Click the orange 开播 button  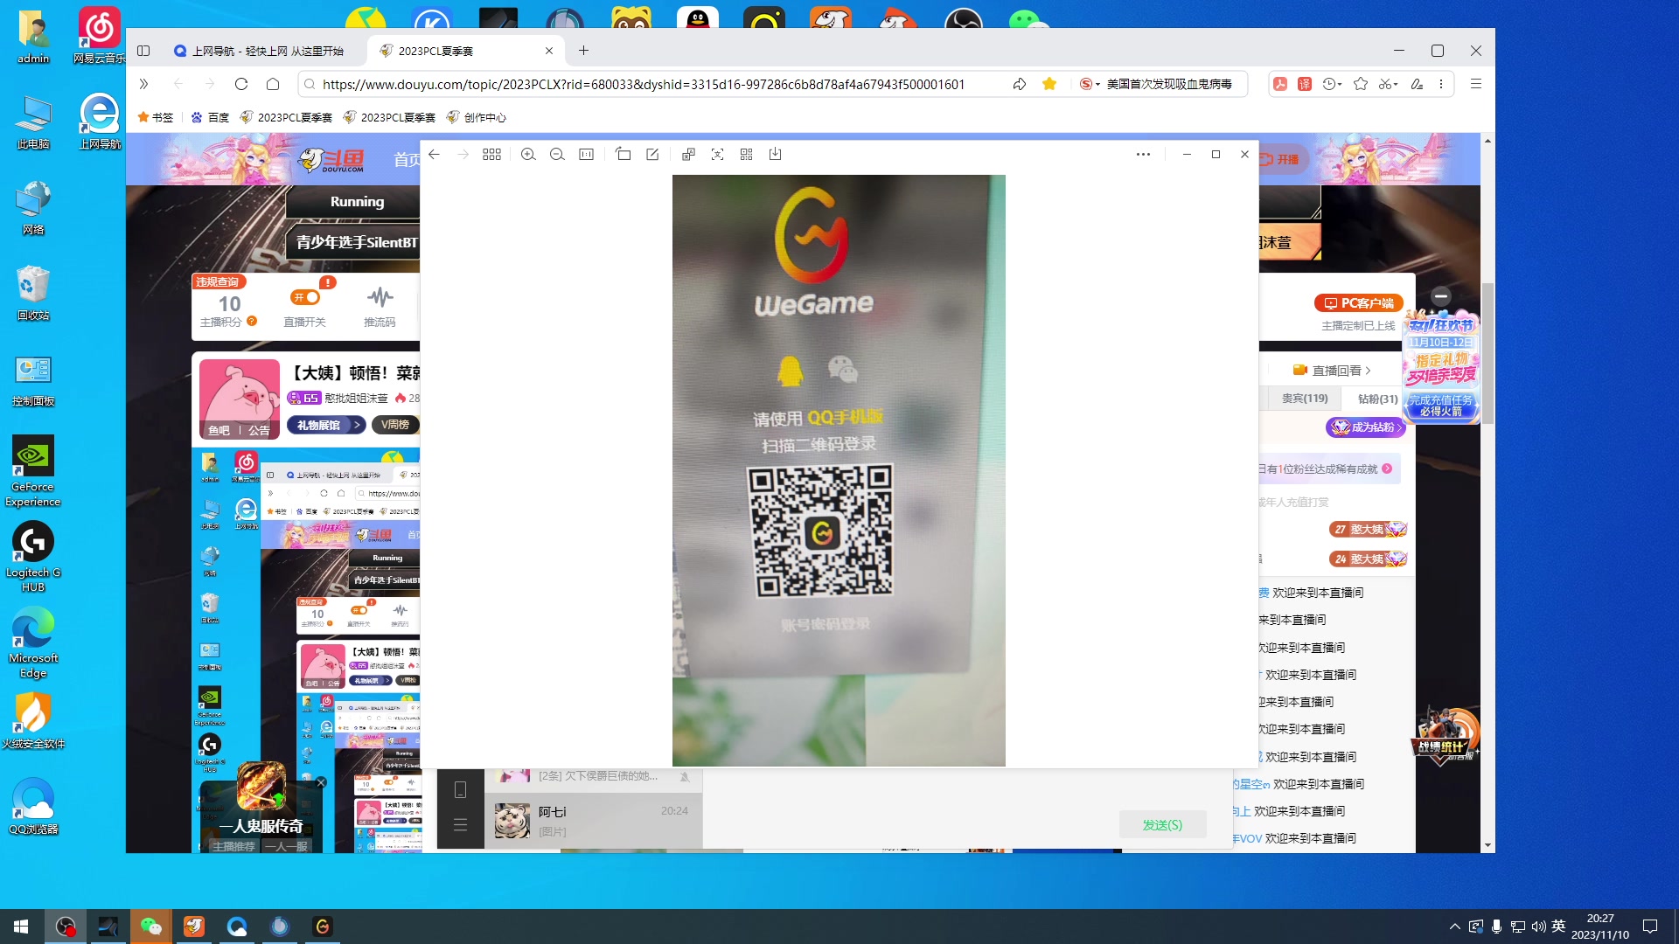[1281, 159]
